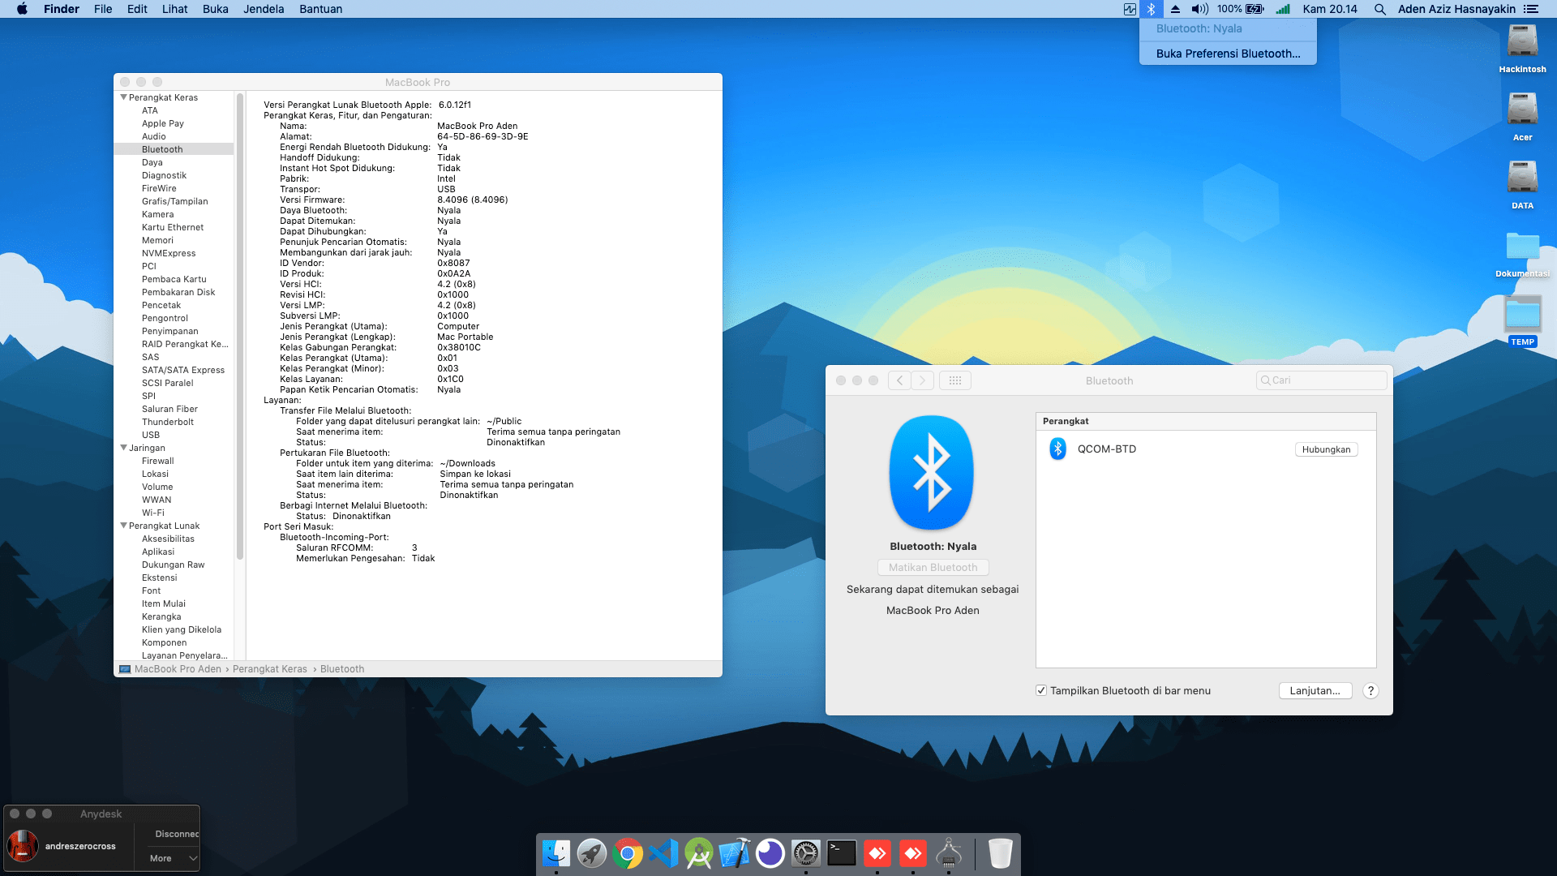Viewport: 1557px width, 876px height.
Task: Open Google Chrome in the Dock
Action: click(628, 853)
